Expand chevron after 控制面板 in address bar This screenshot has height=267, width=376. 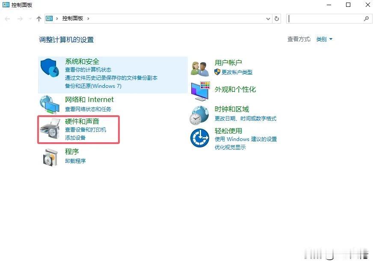(x=88, y=18)
